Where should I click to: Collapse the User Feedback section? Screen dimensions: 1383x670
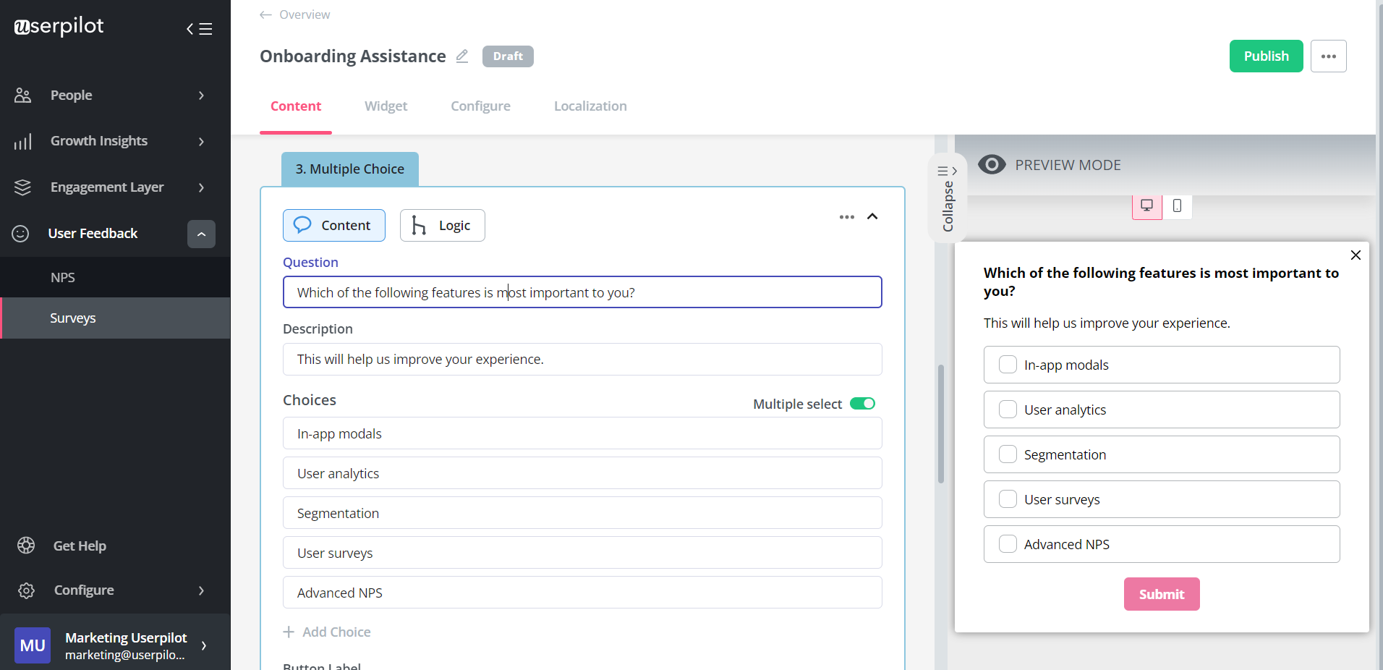(x=201, y=234)
